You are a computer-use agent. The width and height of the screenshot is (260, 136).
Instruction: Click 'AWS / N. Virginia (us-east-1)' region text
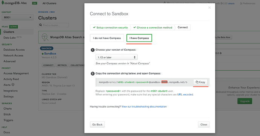click(x=58, y=85)
